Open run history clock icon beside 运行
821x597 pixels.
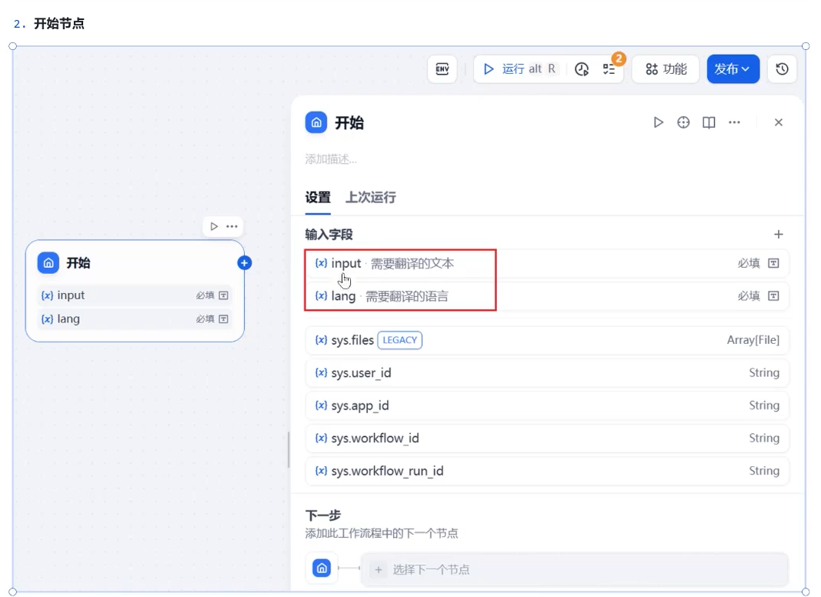click(582, 69)
